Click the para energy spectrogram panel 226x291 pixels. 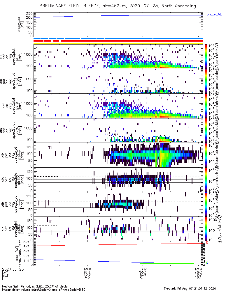[x=118, y=130]
